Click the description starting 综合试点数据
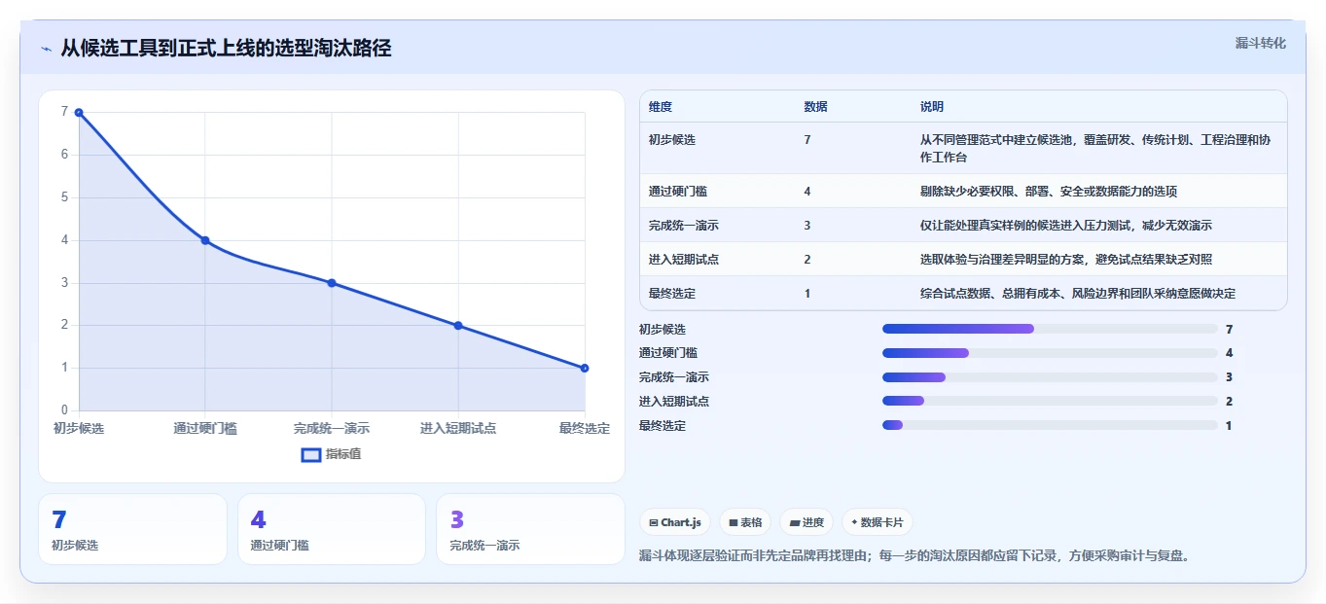This screenshot has height=604, width=1326. click(x=1078, y=294)
